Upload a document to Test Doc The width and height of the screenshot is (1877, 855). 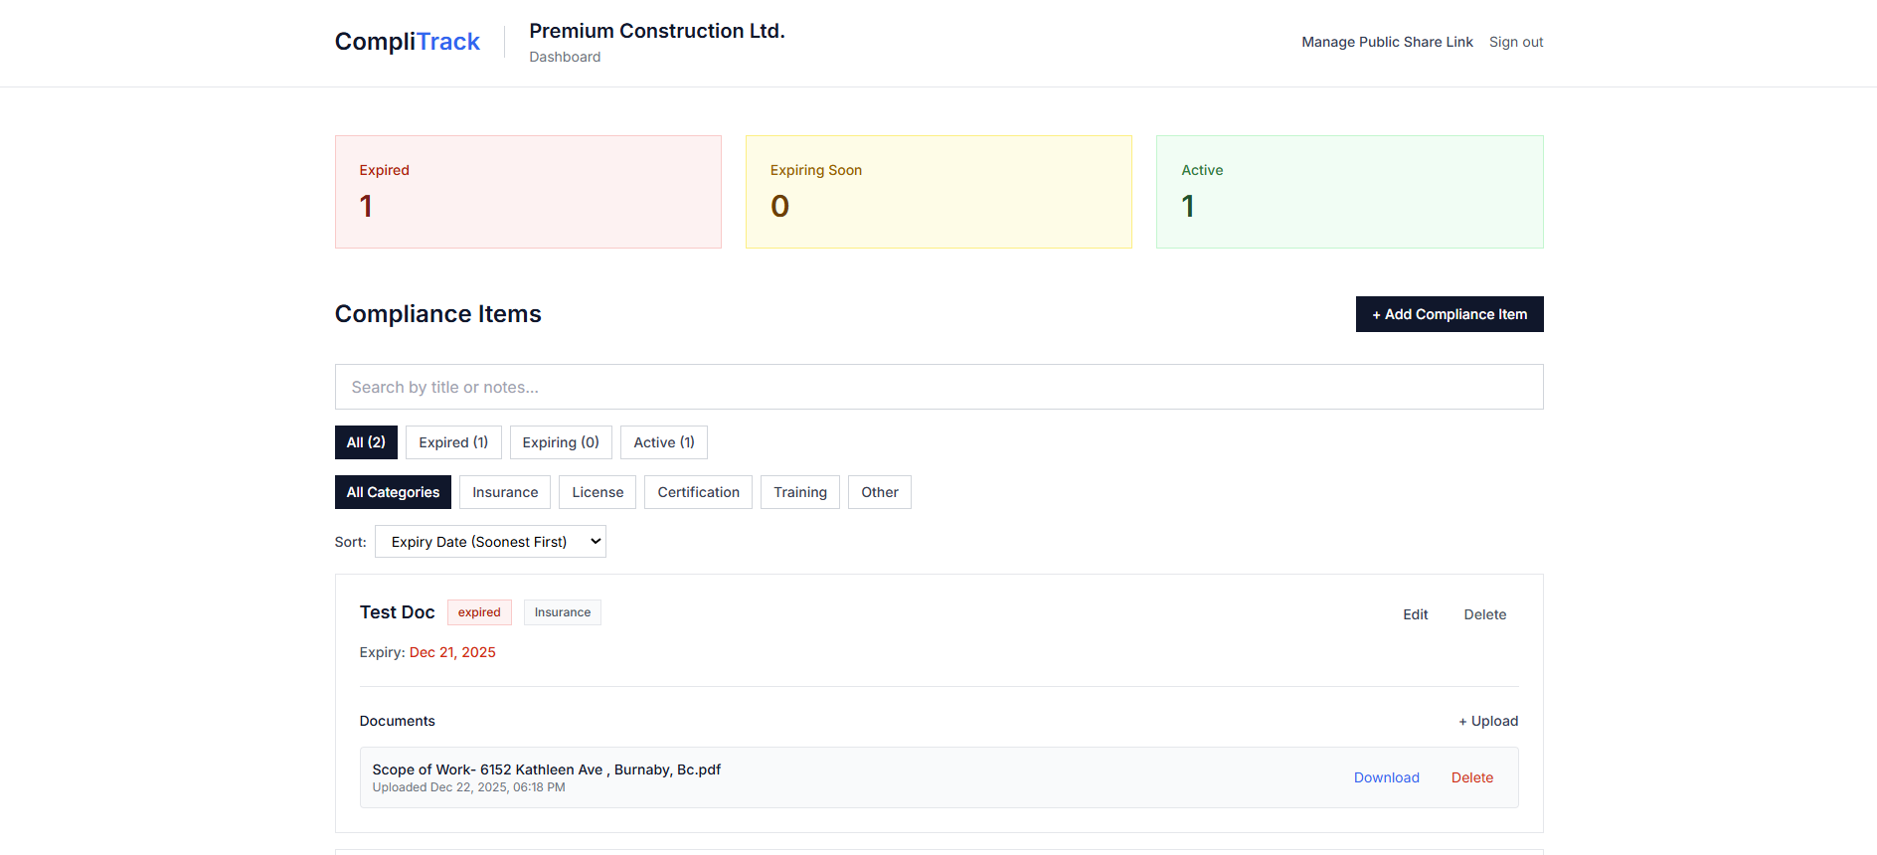click(x=1488, y=720)
